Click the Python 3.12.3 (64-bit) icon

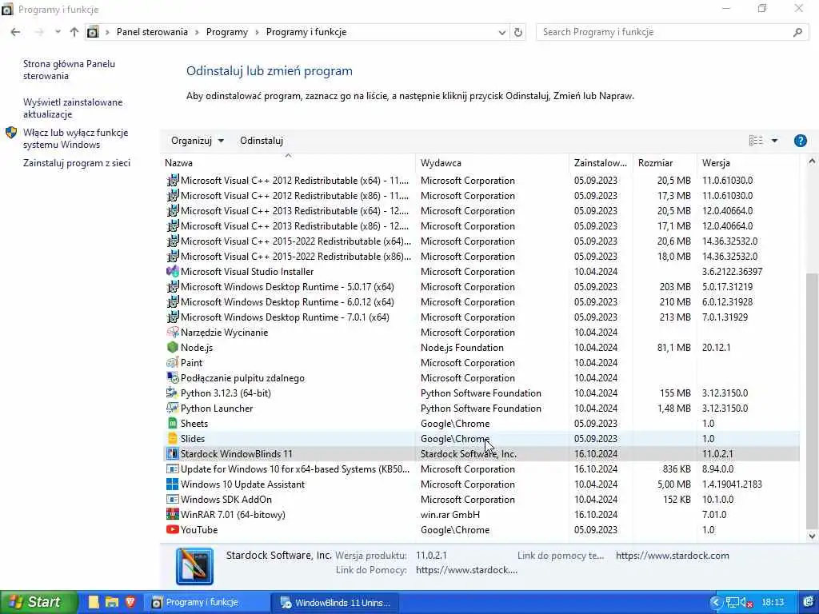point(173,393)
